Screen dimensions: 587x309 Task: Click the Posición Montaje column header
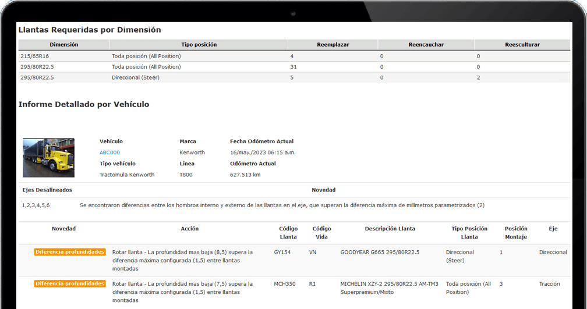[516, 233]
